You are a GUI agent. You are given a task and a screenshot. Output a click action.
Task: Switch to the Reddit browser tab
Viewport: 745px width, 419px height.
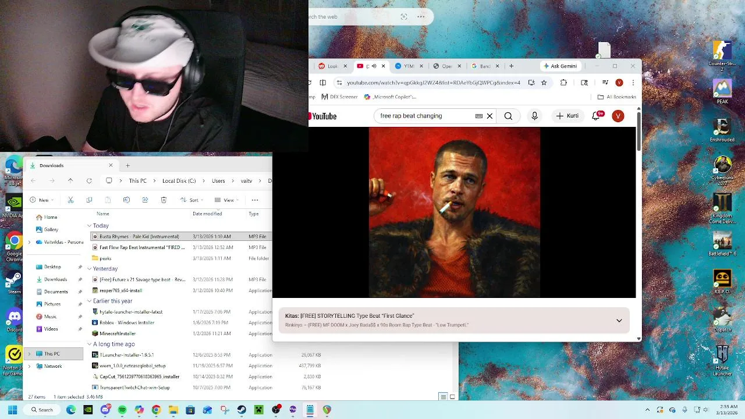coord(332,66)
